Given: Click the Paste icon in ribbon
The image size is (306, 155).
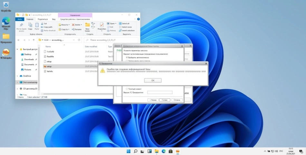Looking at the screenshot, I should click(37, 26).
